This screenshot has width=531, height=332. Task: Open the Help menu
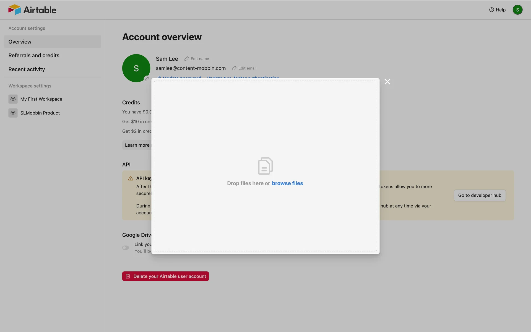pyautogui.click(x=497, y=10)
